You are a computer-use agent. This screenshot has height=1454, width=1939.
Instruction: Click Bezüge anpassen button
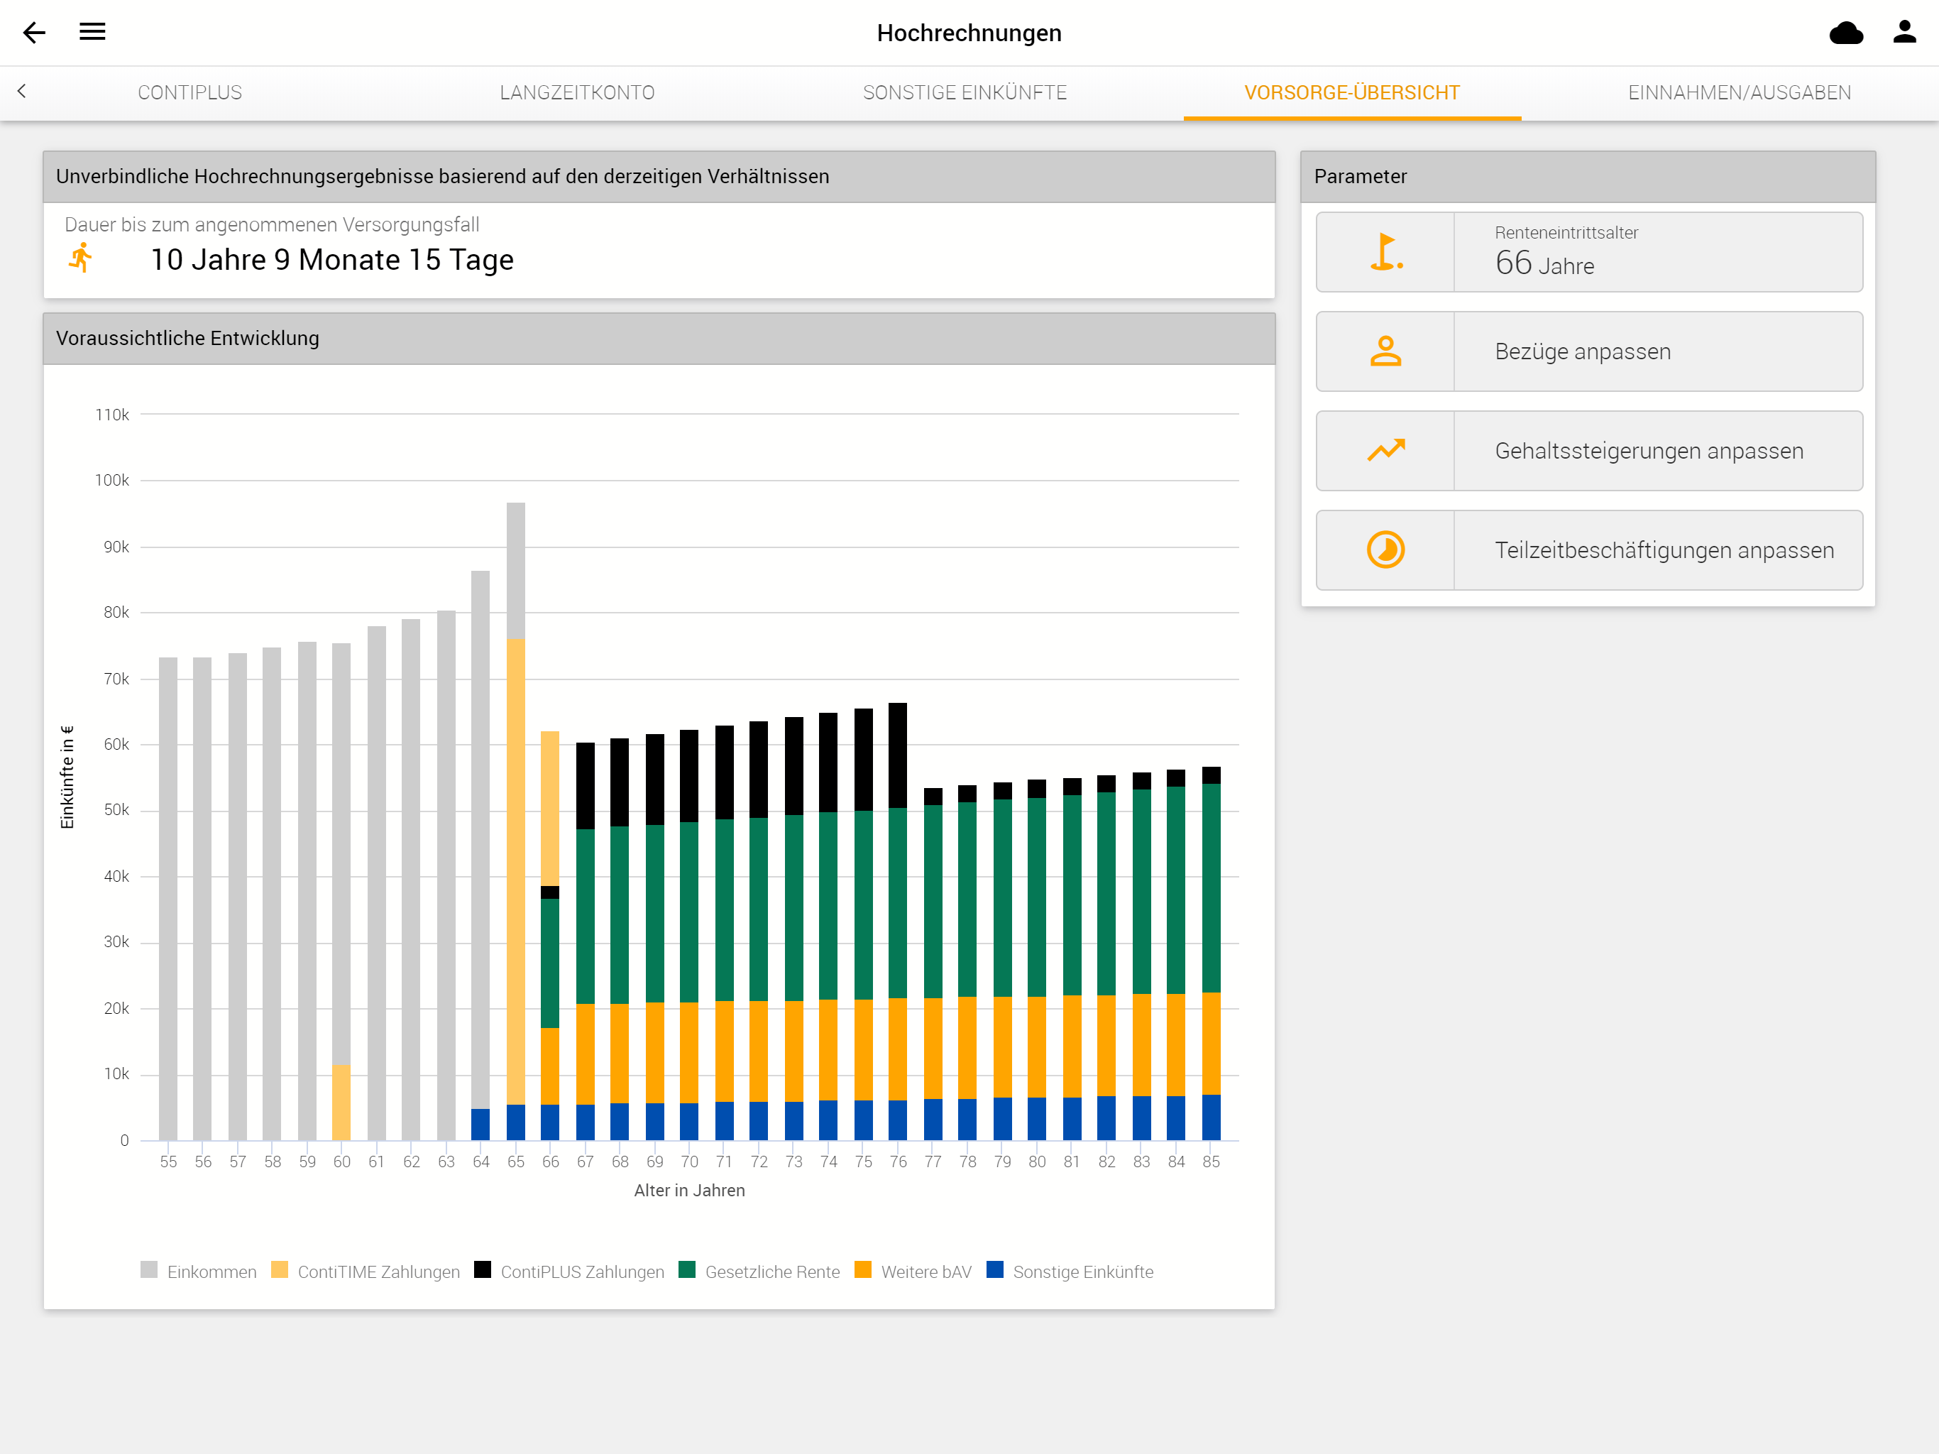1589,351
